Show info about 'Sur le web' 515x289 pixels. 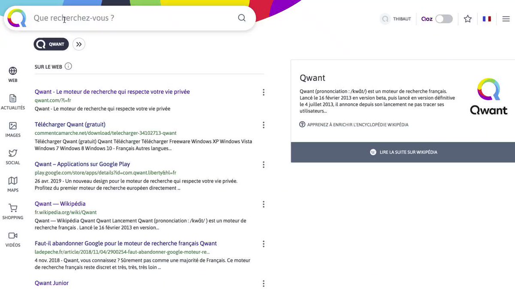tap(68, 66)
